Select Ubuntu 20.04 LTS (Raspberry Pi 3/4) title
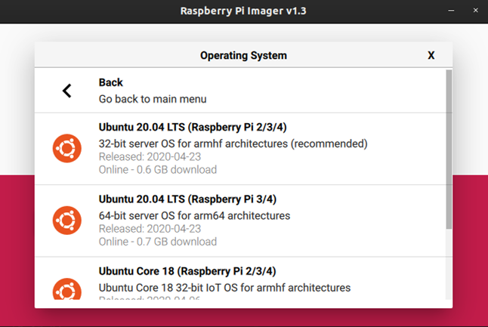The image size is (488, 327). 187,199
